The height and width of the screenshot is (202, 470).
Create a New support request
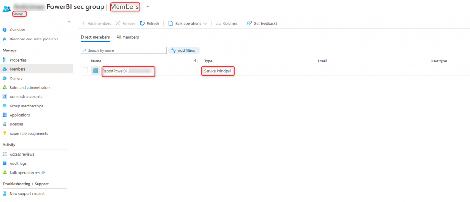click(x=27, y=194)
